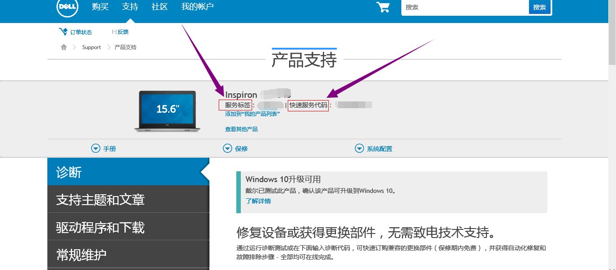Expand the 手册 dropdown
This screenshot has height=270, width=616.
[x=104, y=148]
